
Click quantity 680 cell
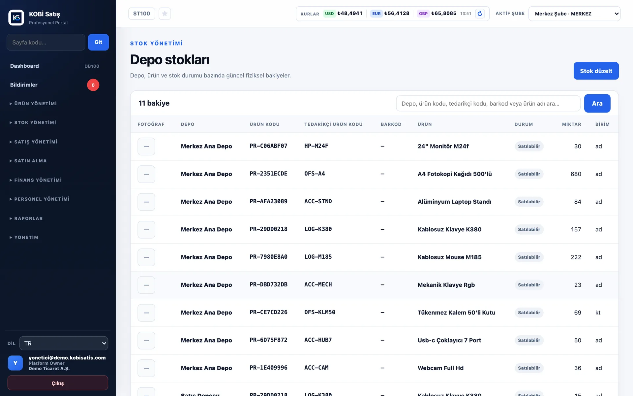pyautogui.click(x=576, y=174)
